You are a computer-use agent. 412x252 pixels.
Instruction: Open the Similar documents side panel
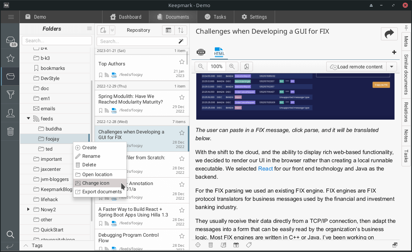[406, 74]
